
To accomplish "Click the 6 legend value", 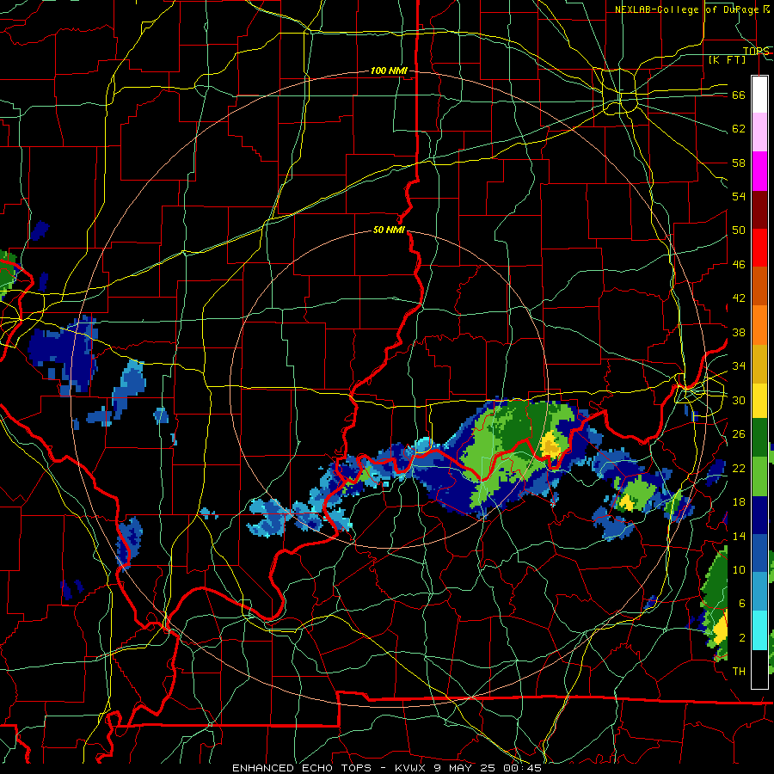I will coord(741,604).
